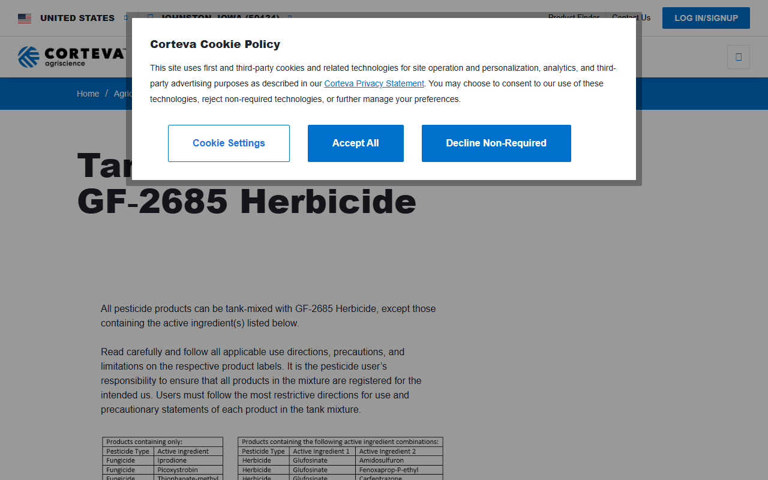Image resolution: width=768 pixels, height=480 pixels.
Task: Click the 'Active Ingredient 1' column header
Action: (x=322, y=451)
